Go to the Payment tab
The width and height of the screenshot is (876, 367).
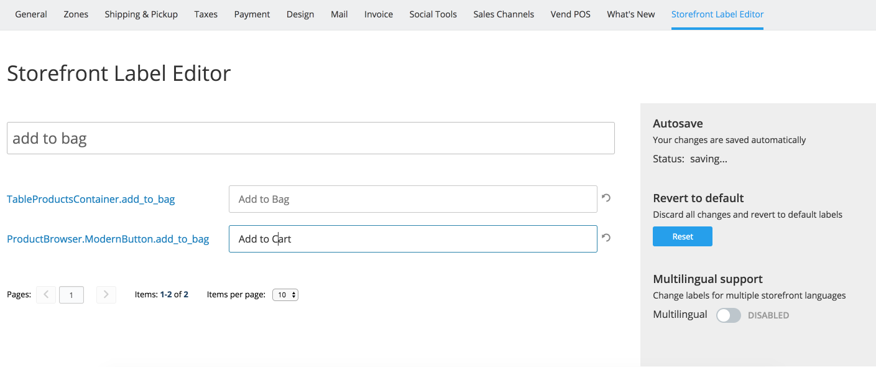[252, 14]
